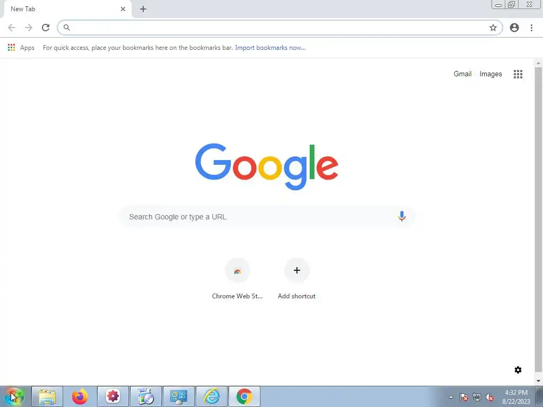The height and width of the screenshot is (407, 543).
Task: Click the scrollbar's down arrow
Action: coord(538,381)
